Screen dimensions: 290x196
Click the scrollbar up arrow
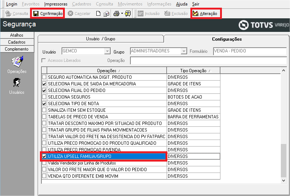[283, 70]
